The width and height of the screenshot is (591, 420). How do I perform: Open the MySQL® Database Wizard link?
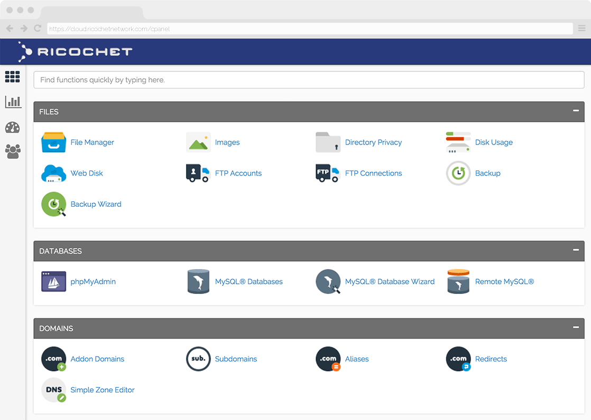point(390,282)
